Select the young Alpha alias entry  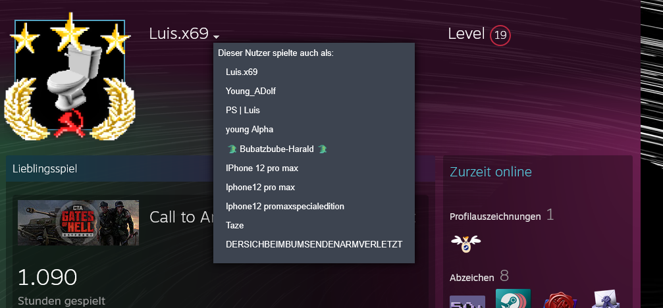tap(250, 129)
